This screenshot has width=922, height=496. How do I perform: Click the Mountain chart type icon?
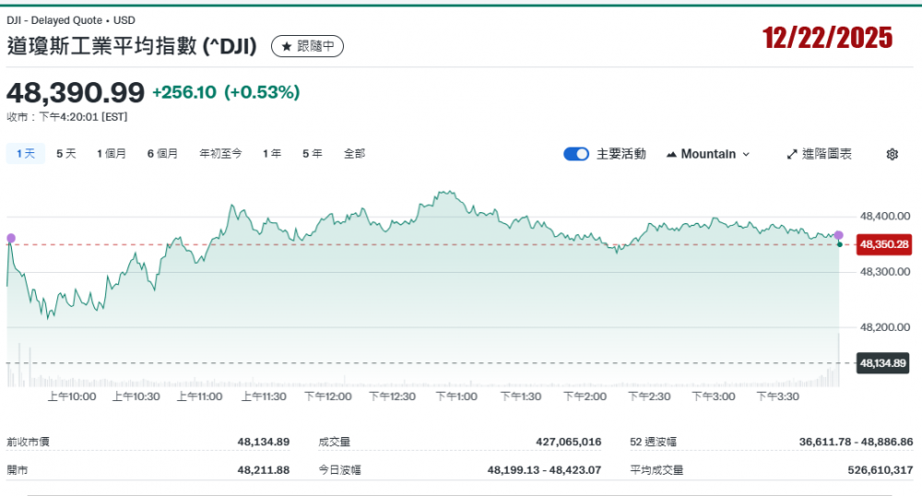[x=670, y=154]
